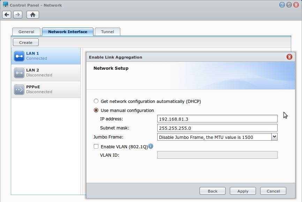
Task: Open help via the question mark icon
Action: tap(282, 5)
